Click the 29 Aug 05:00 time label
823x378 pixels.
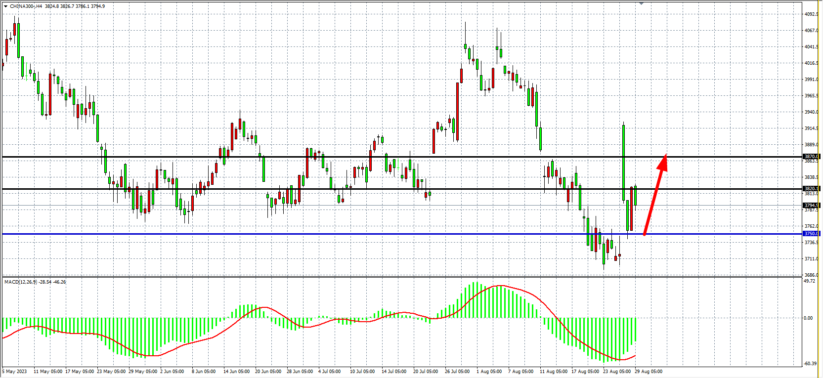pyautogui.click(x=648, y=371)
